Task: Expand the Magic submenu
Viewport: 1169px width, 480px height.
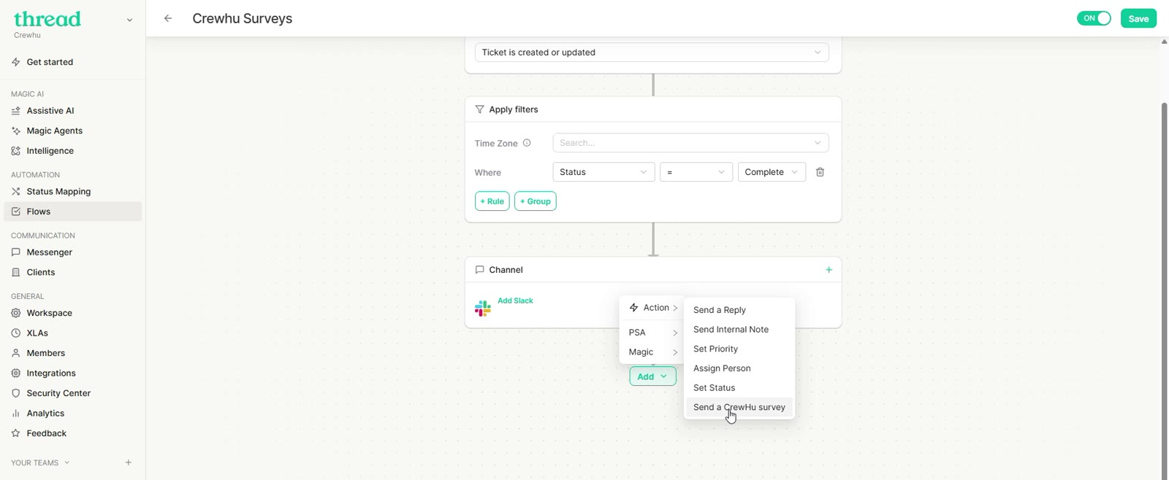Action: pyautogui.click(x=652, y=352)
